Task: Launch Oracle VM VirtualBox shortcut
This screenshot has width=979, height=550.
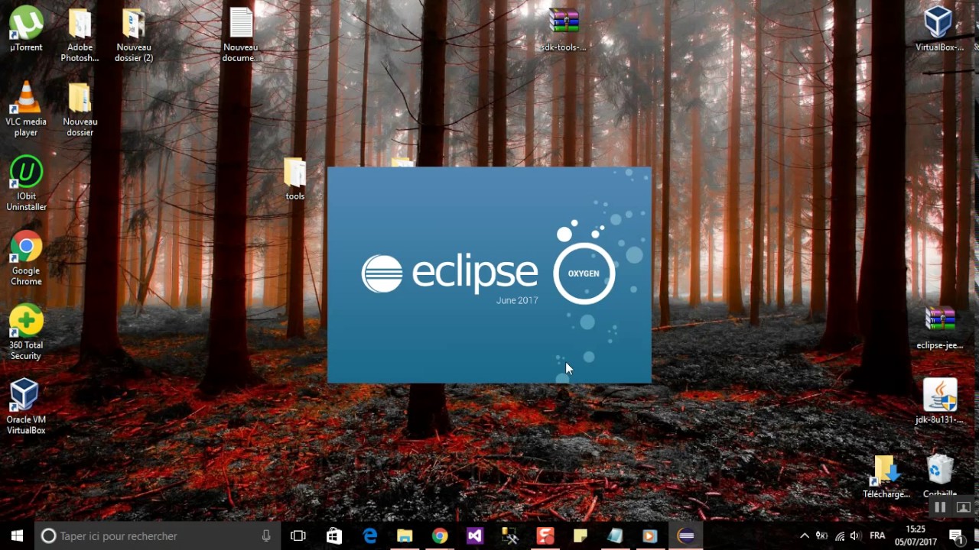Action: click(26, 407)
